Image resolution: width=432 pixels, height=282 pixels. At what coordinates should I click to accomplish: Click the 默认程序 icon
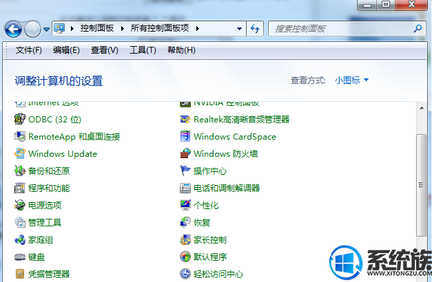click(185, 257)
